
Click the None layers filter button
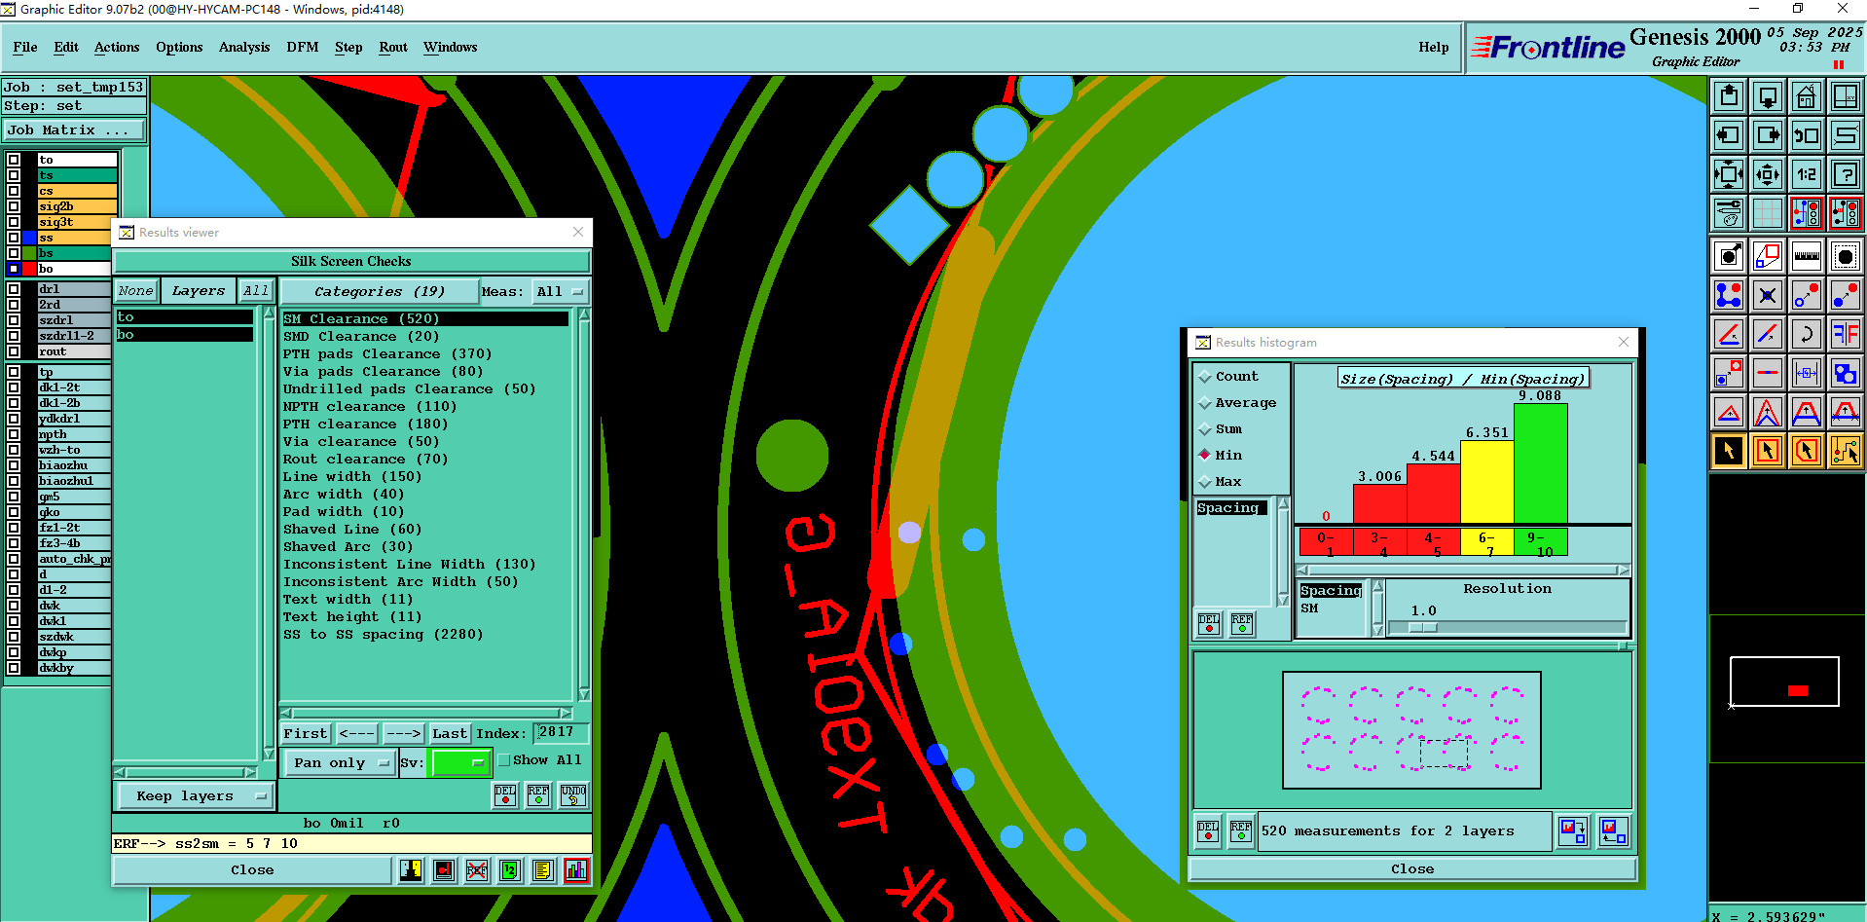tap(135, 291)
